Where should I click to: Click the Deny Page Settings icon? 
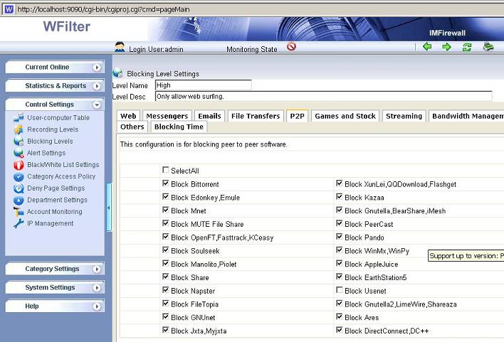tap(19, 188)
